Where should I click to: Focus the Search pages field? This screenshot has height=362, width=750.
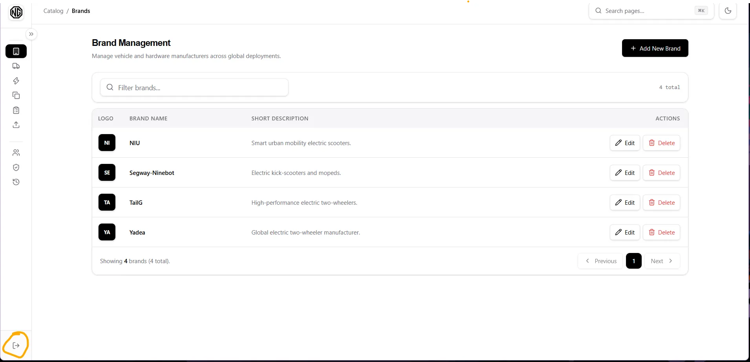pos(651,11)
